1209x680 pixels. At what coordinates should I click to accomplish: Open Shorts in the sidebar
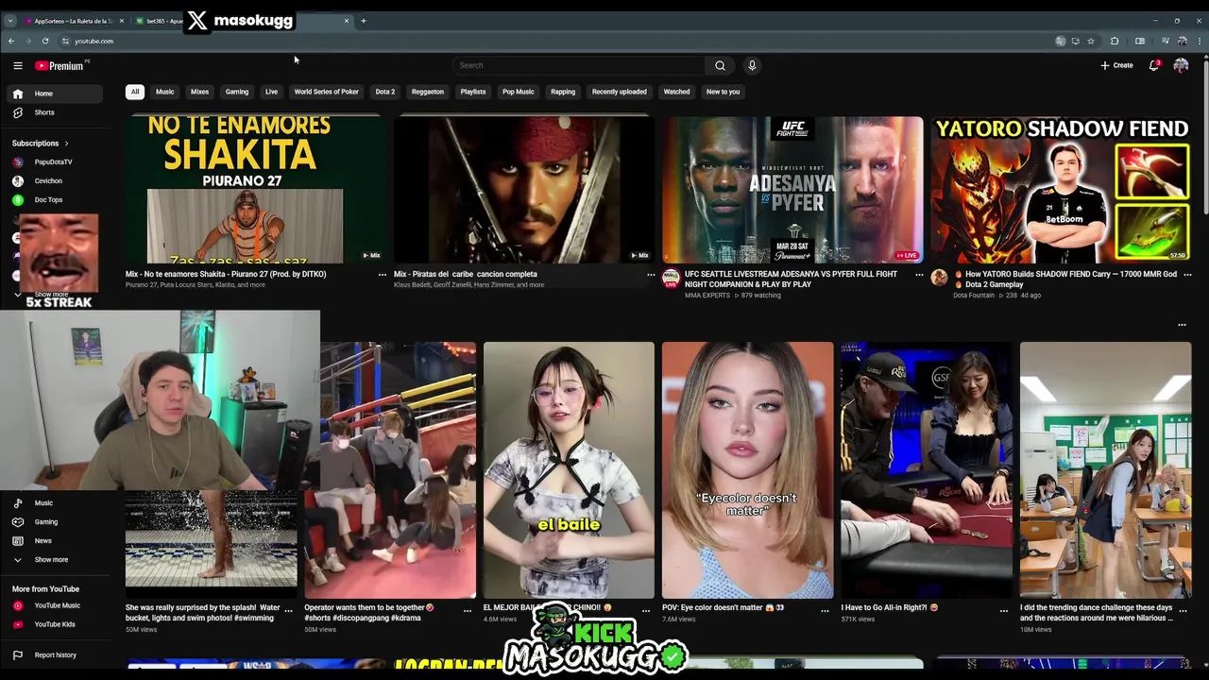point(54,112)
